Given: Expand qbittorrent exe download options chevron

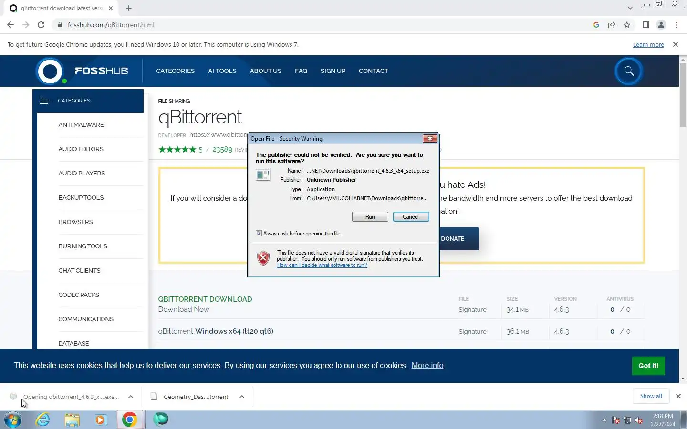Looking at the screenshot, I should pos(131,397).
